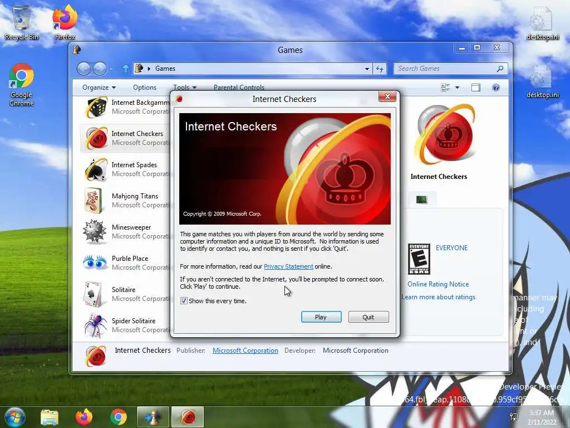Click the Internet Spades name text
This screenshot has width=570, height=428.
(134, 165)
